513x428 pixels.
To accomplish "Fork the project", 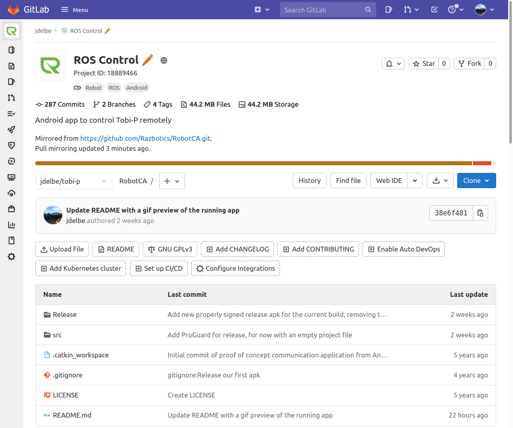I will tap(469, 63).
